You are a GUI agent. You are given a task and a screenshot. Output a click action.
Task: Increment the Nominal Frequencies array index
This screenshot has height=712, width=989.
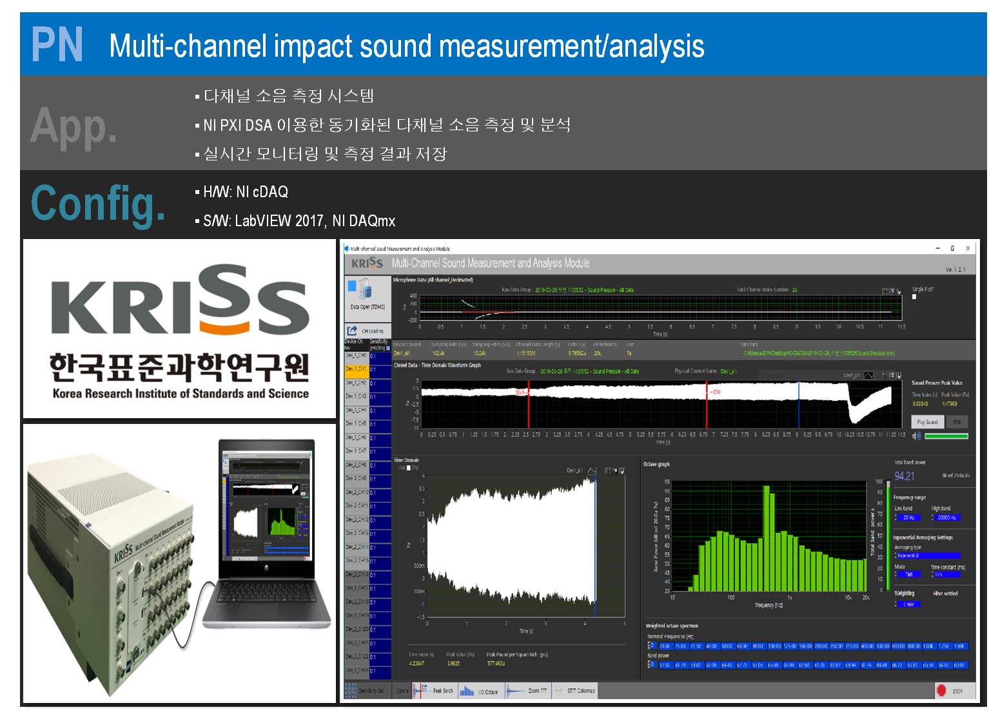pos(649,643)
